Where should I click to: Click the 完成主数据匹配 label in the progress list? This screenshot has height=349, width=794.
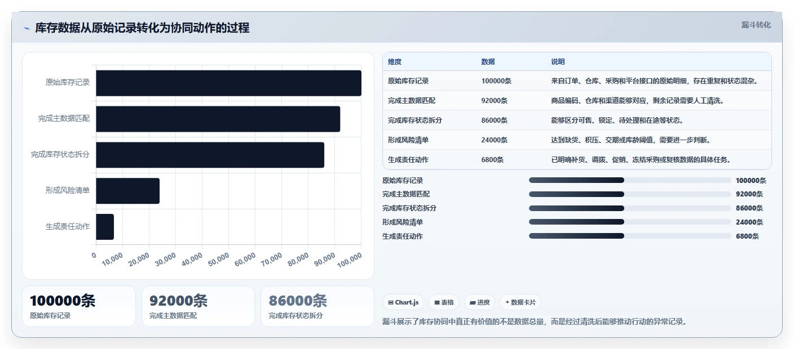pyautogui.click(x=406, y=194)
